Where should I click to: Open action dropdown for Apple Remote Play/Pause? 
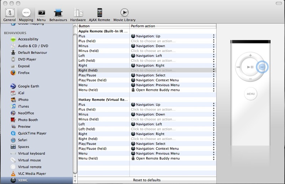click(x=214, y=75)
